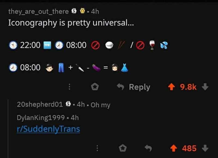The height and width of the screenshot is (158, 218).
Task: Upvote the they_are_out_there comment
Action: pyautogui.click(x=171, y=87)
